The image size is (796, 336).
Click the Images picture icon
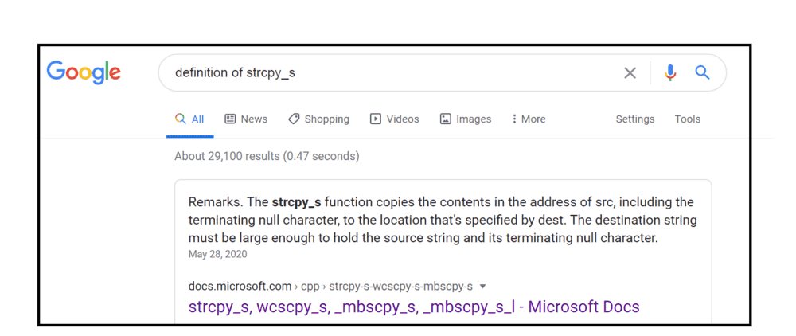pos(446,119)
